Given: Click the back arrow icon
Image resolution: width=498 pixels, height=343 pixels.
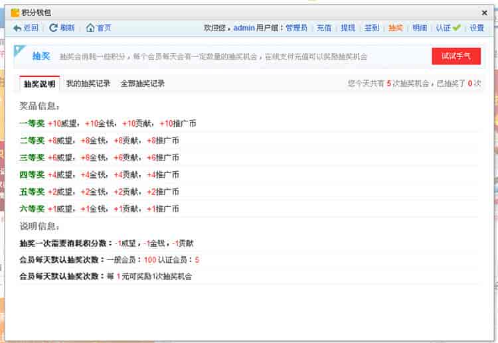Looking at the screenshot, I should click(17, 28).
